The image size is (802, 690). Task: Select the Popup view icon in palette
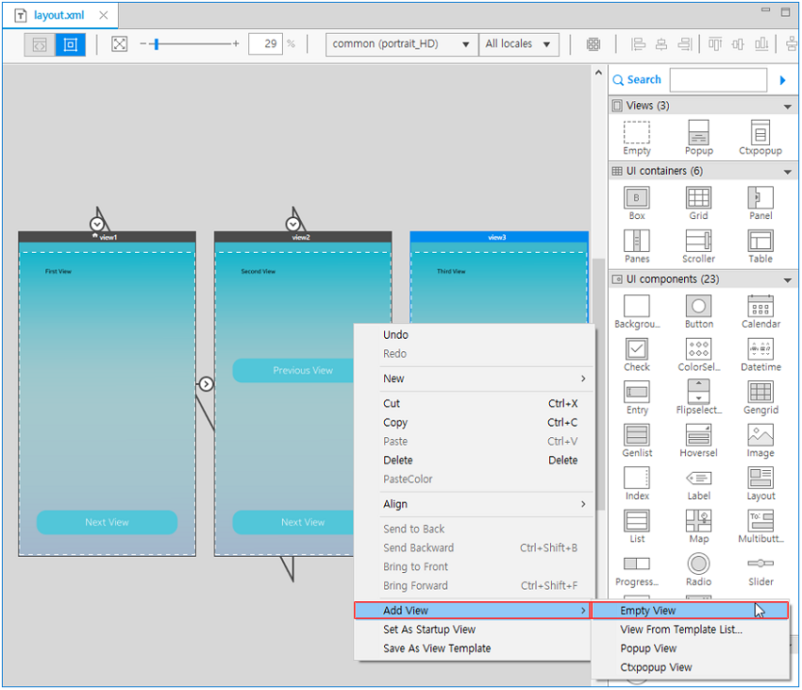[698, 132]
